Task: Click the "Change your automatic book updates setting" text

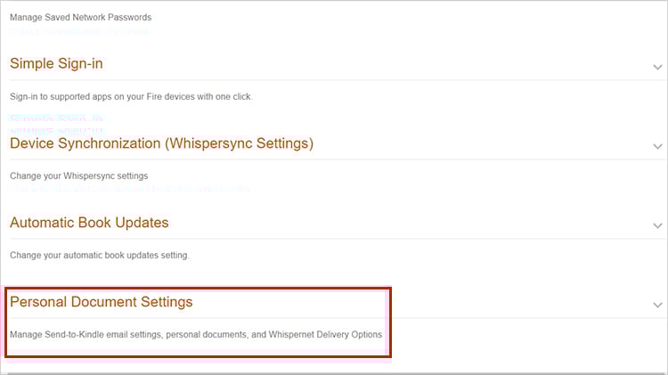Action: pyautogui.click(x=100, y=256)
